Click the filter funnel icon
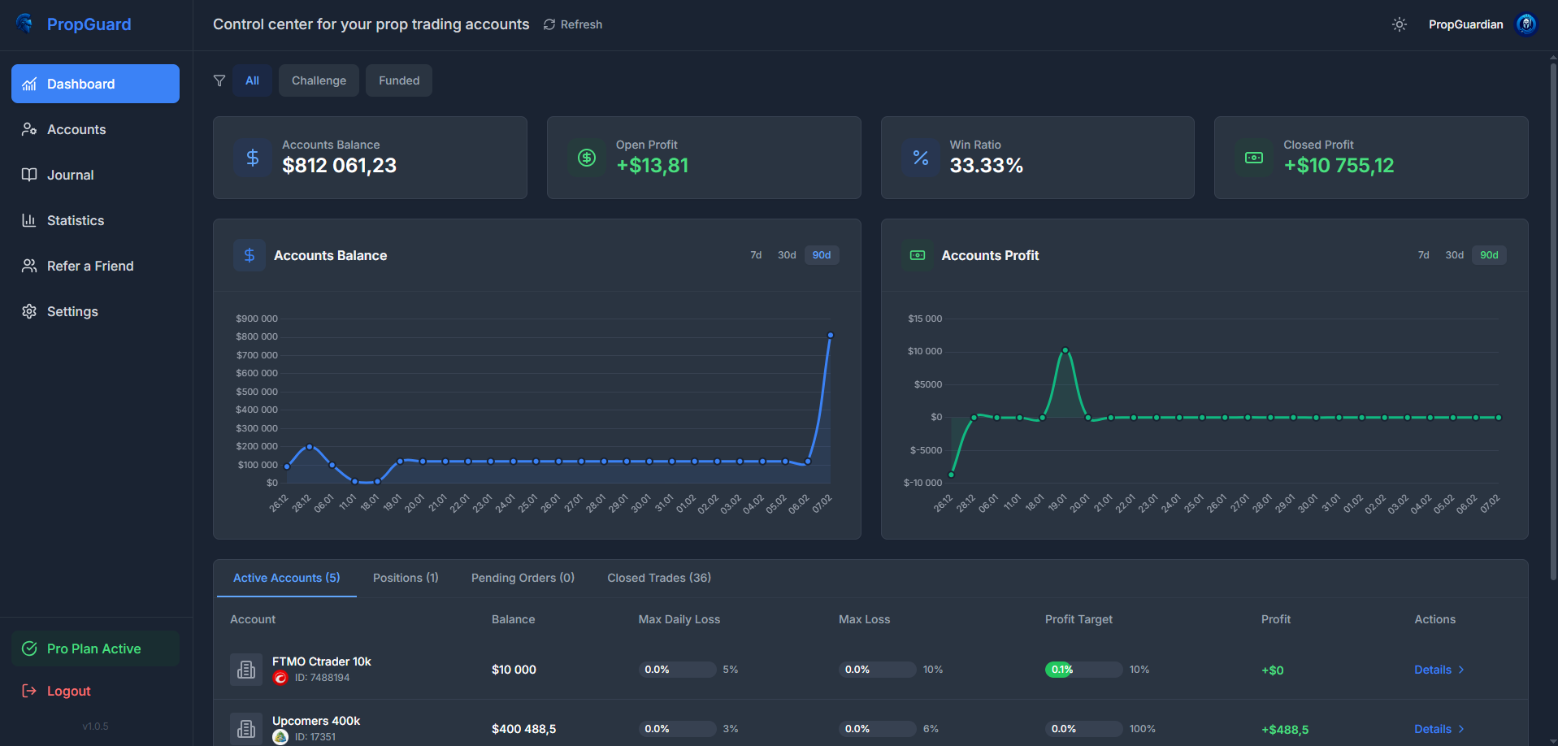 point(219,80)
